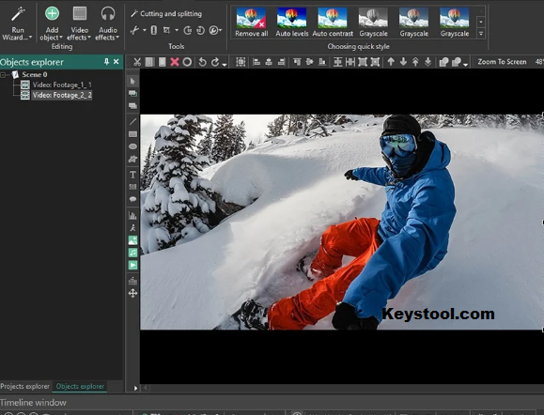Click Zoom To Screen button
This screenshot has width=544, height=415.
coord(502,62)
